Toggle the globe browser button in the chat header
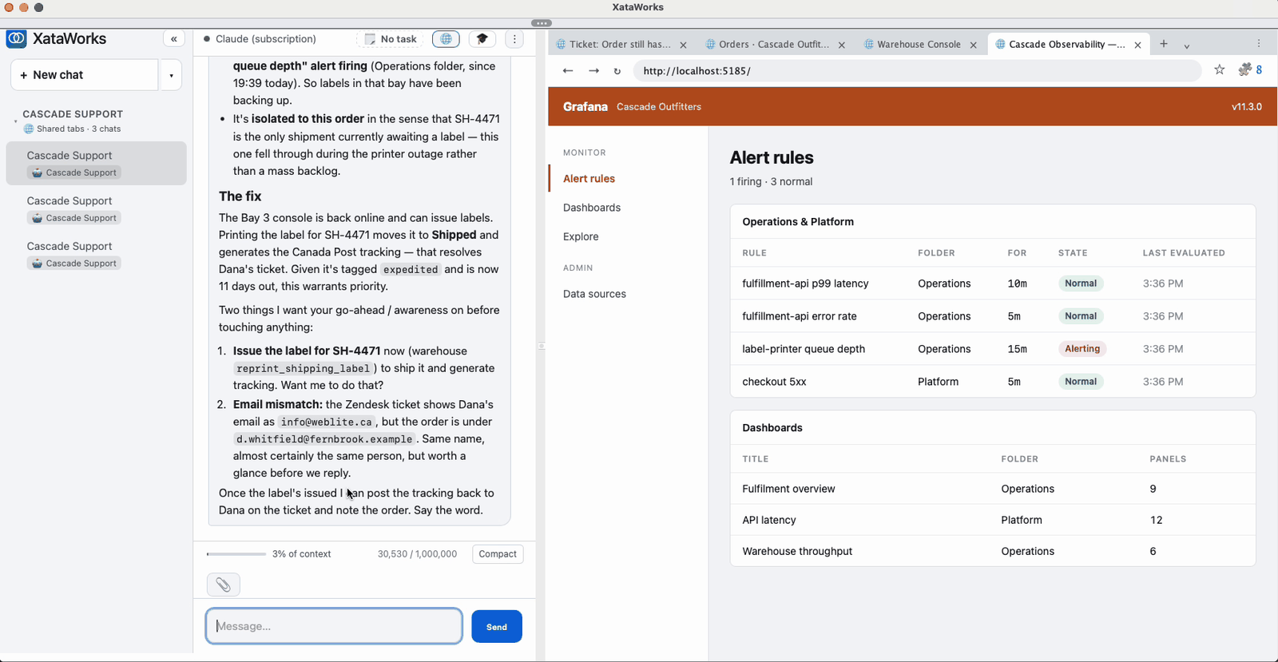The height and width of the screenshot is (662, 1278). [x=446, y=38]
